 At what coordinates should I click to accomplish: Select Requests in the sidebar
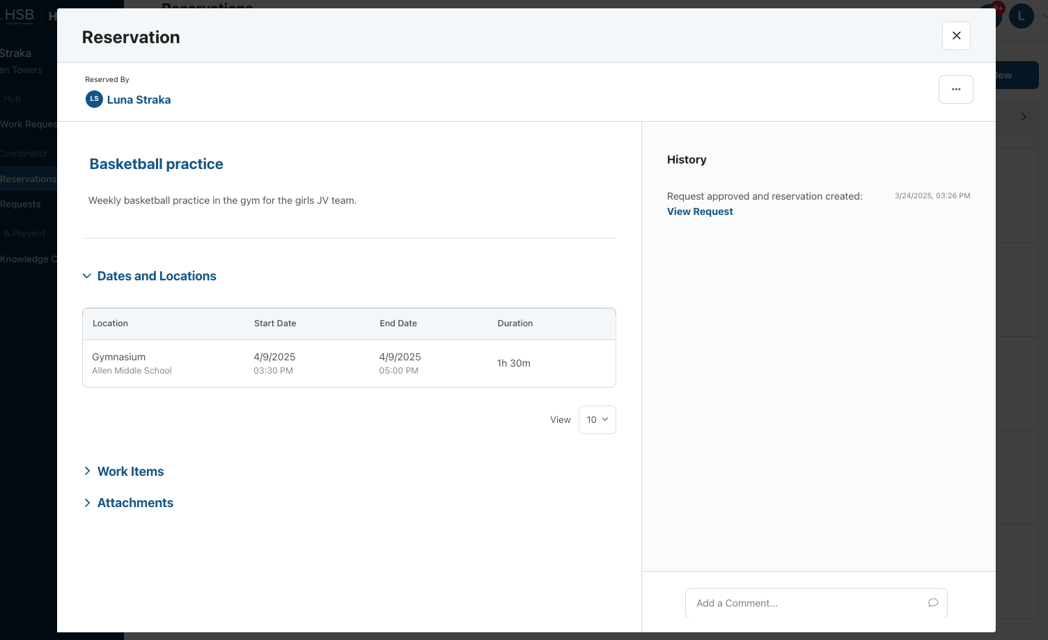tap(20, 204)
